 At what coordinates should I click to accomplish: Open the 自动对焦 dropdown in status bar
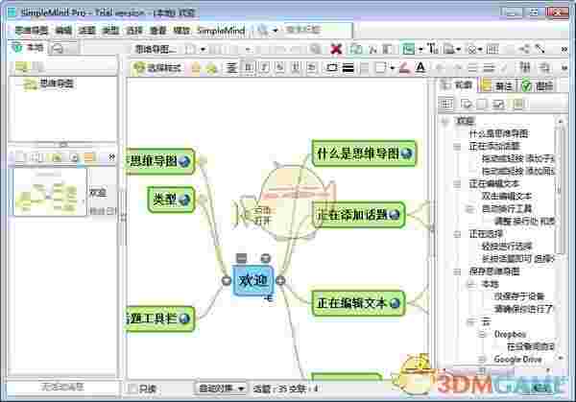tap(221, 388)
